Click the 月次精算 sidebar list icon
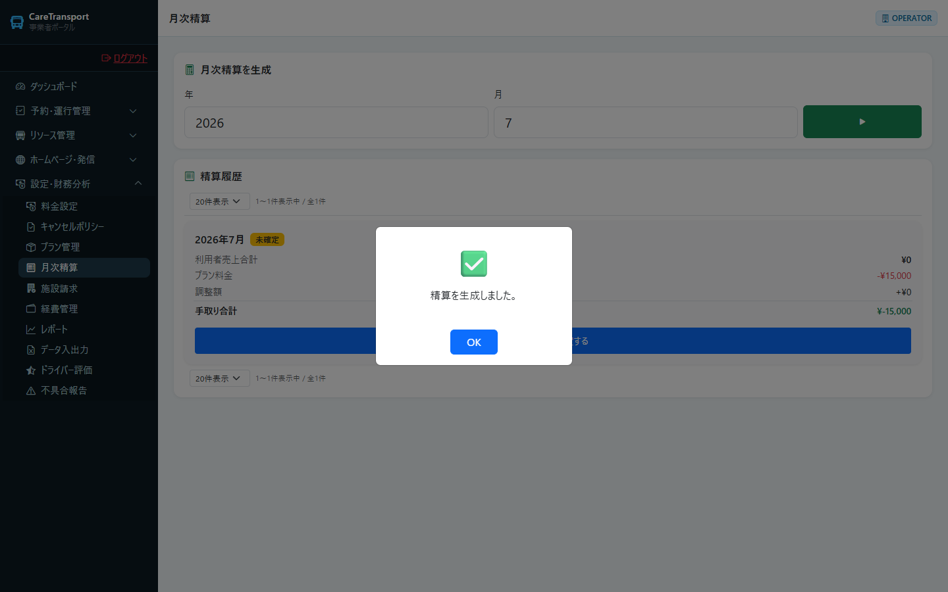The image size is (948, 592). [x=31, y=268]
